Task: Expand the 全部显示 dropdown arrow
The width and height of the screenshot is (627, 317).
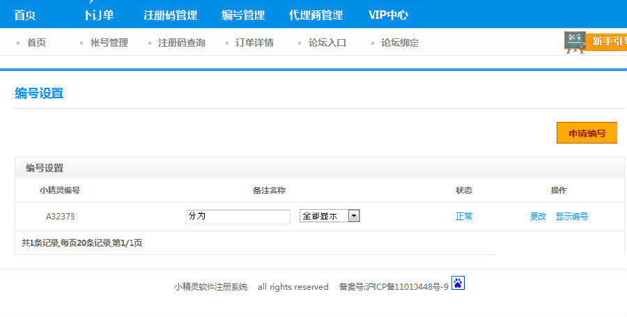Action: pyautogui.click(x=354, y=216)
